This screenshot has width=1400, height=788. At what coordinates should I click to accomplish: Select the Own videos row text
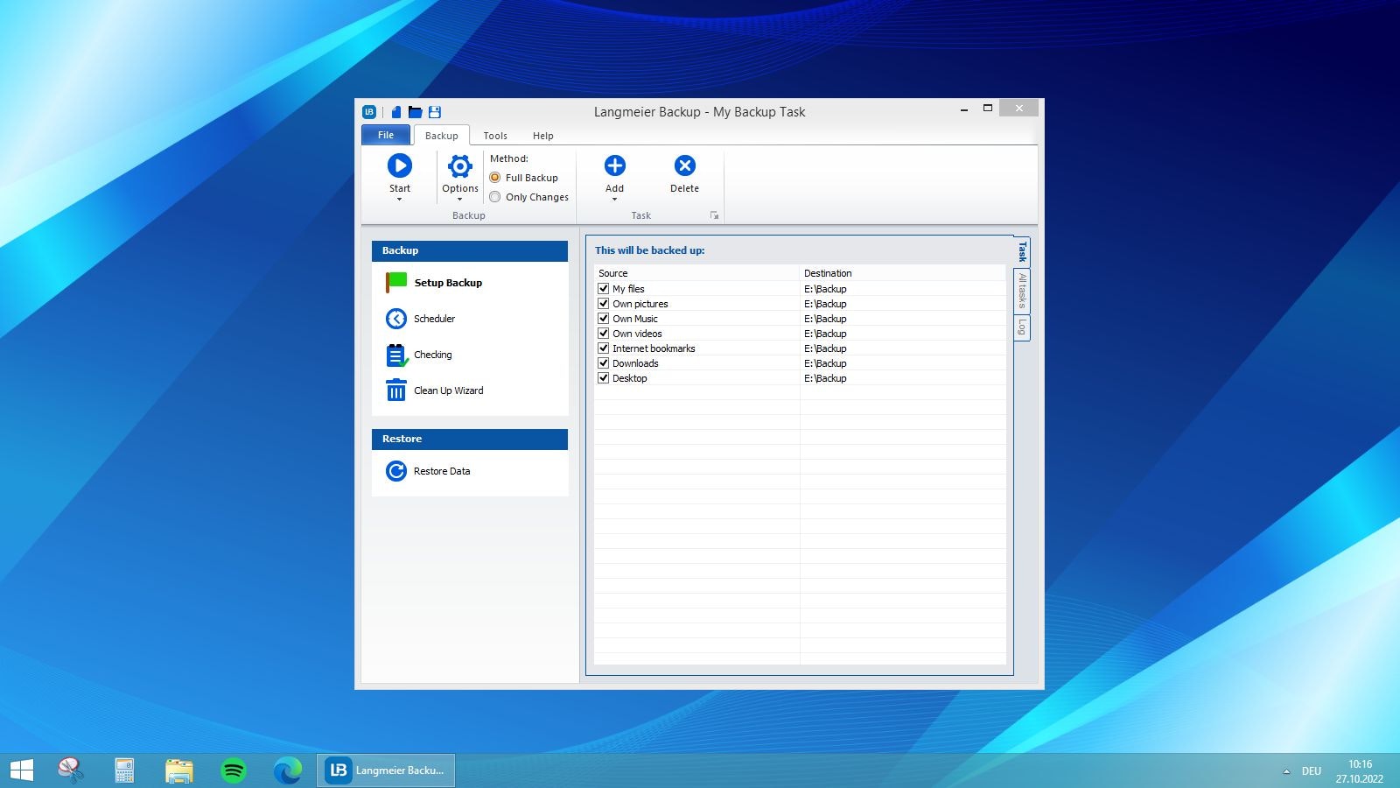coord(637,334)
